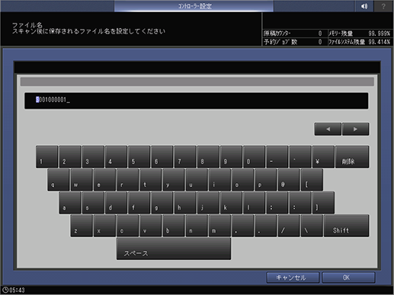
Task: Tap the number 9 key
Action: tap(231, 157)
